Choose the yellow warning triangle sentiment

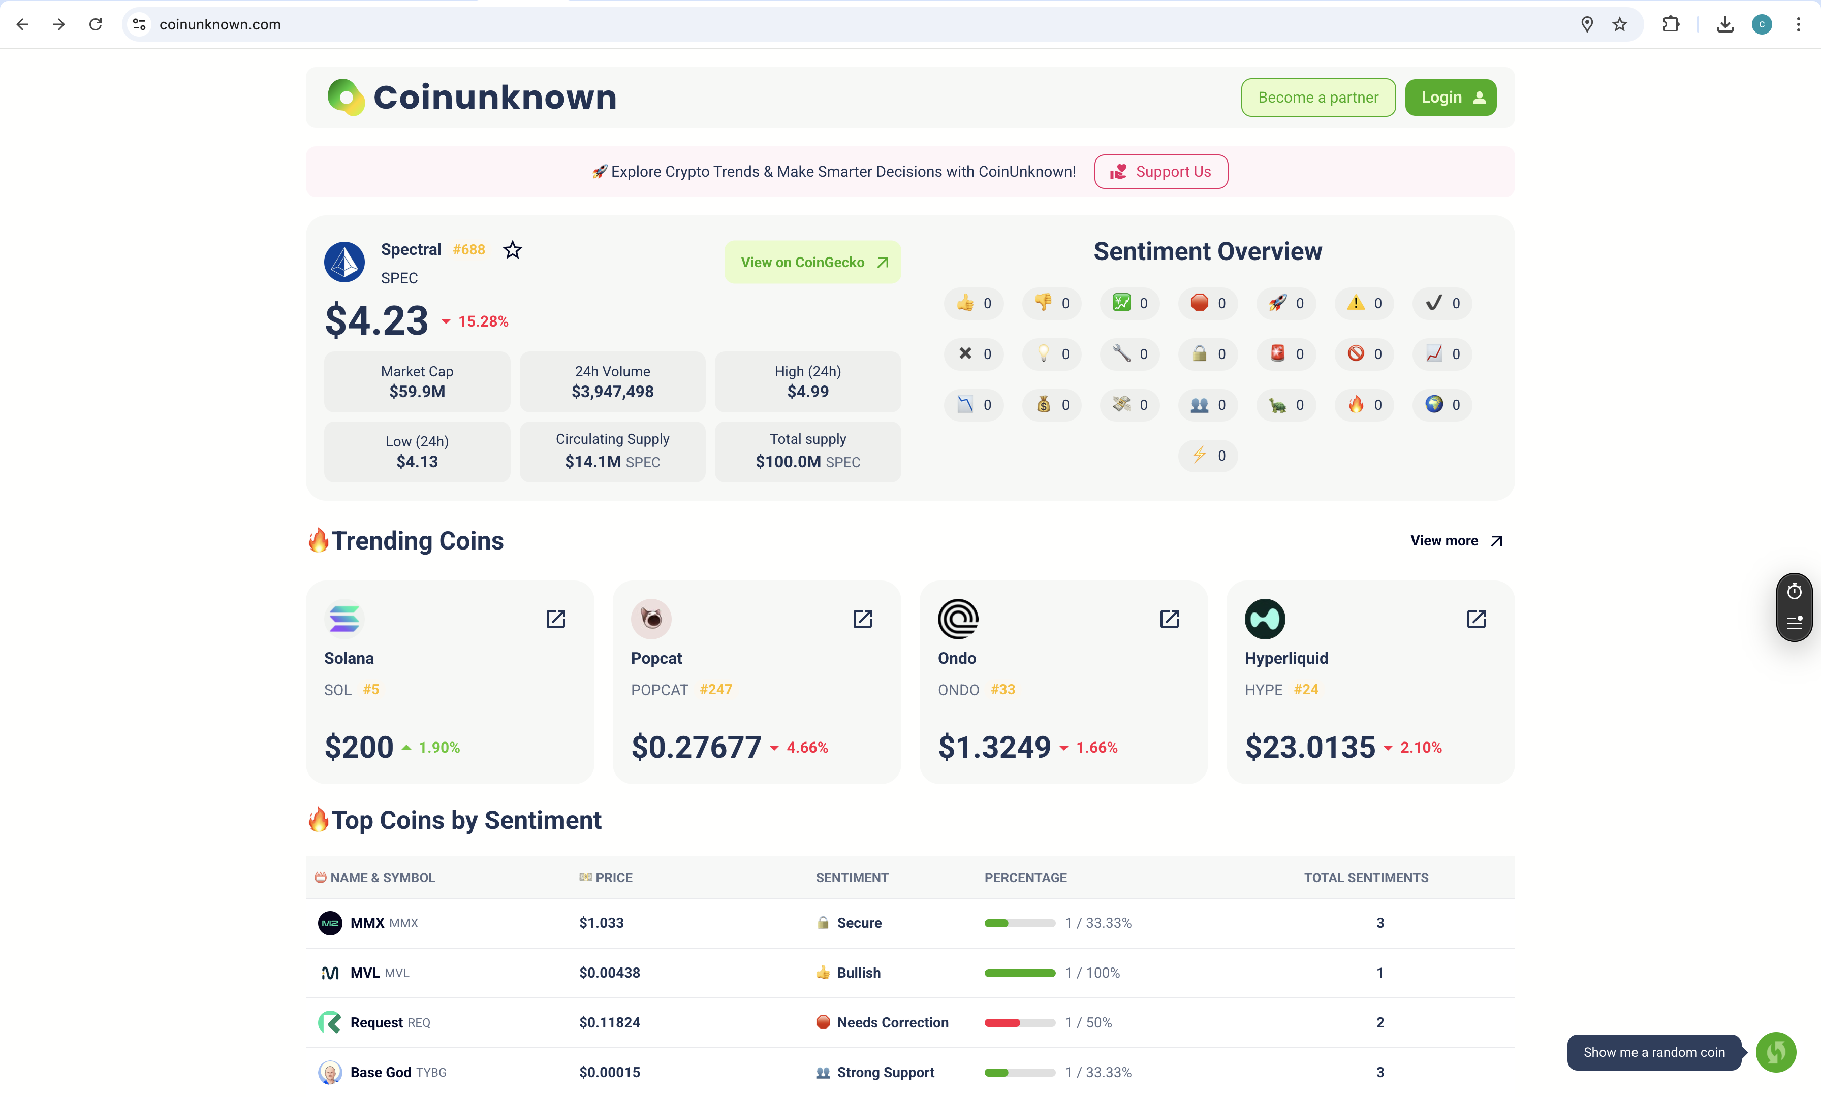[1364, 304]
